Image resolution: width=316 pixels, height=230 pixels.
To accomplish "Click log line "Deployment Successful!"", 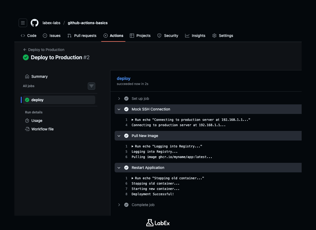I will point(153,194).
